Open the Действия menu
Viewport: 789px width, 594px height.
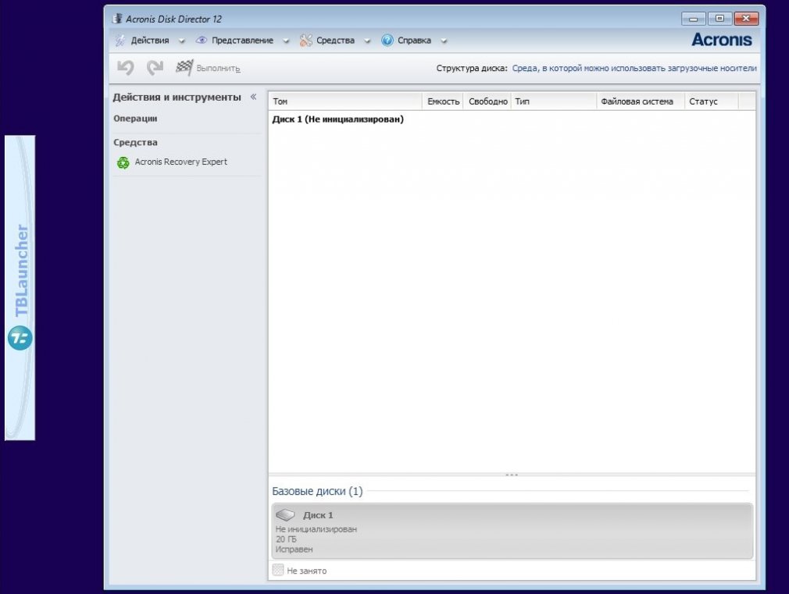click(150, 41)
